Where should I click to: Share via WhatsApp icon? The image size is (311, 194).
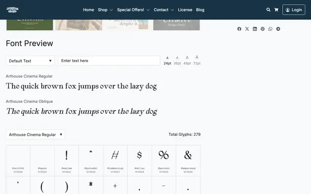[x=270, y=29]
